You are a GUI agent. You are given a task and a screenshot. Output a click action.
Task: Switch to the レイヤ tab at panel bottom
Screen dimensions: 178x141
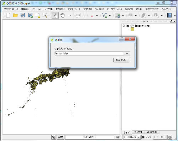point(127,132)
